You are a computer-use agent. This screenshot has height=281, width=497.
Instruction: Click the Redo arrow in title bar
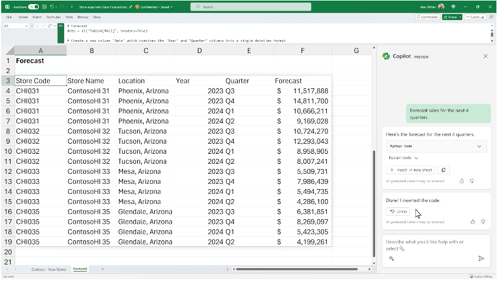pyautogui.click(x=62, y=6)
